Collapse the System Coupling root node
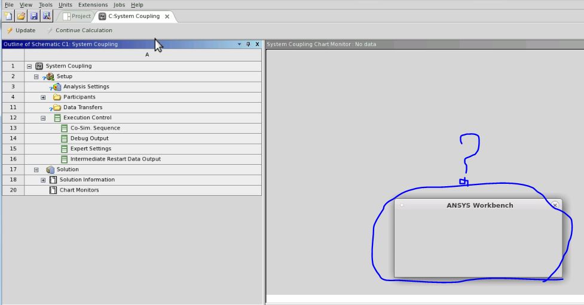The image size is (584, 305). click(x=29, y=66)
